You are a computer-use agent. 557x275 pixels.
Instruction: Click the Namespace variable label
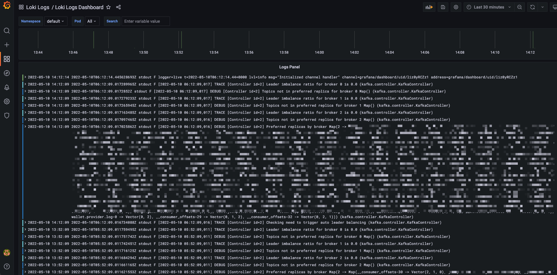pos(31,21)
